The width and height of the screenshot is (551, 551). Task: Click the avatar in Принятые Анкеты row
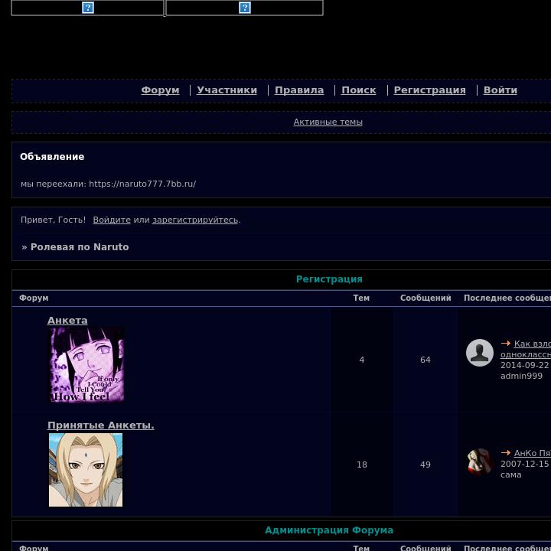480,461
